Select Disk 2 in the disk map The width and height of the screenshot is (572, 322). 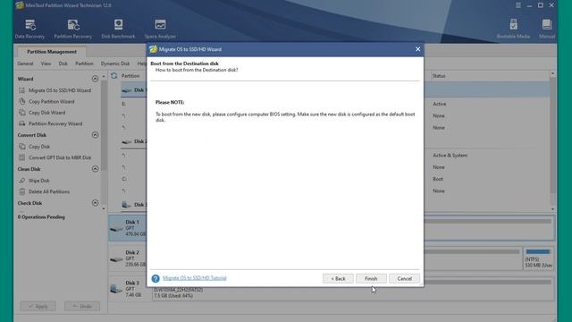[x=127, y=258]
